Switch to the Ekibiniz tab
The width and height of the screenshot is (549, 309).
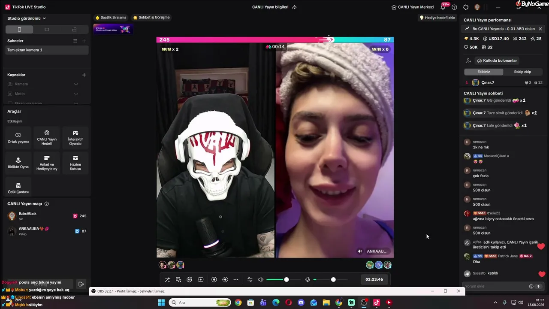pyautogui.click(x=483, y=72)
